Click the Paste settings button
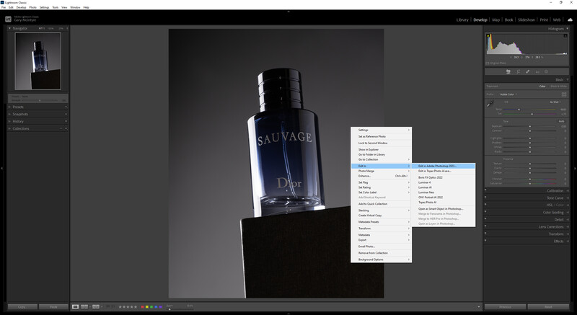Screen dimensions: 577x315 (x=53, y=306)
